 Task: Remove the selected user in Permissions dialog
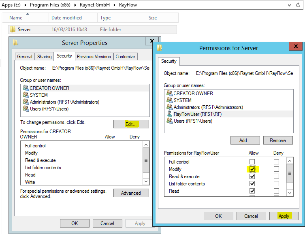(x=278, y=140)
